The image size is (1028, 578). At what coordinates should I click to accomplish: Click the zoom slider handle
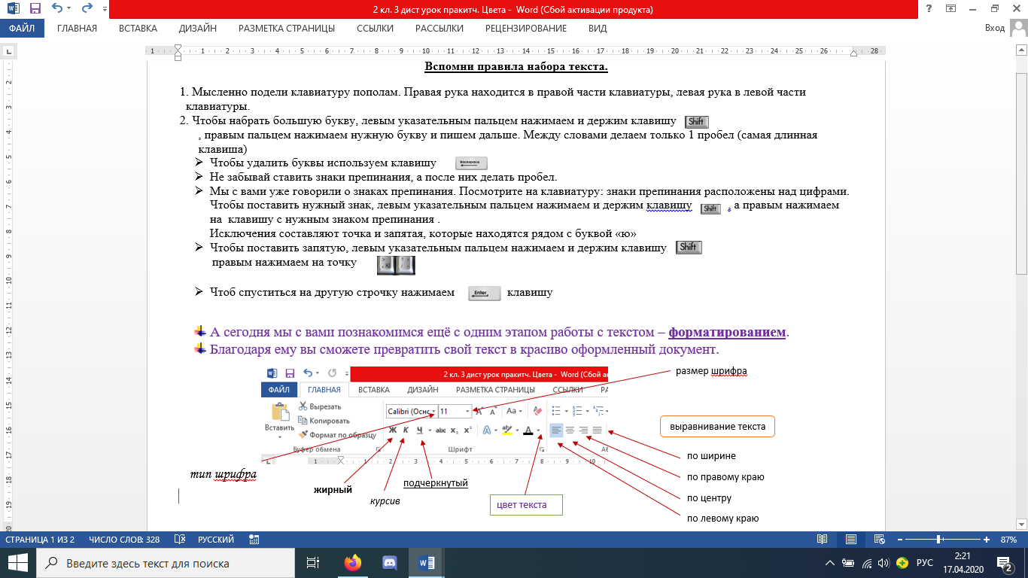click(939, 540)
